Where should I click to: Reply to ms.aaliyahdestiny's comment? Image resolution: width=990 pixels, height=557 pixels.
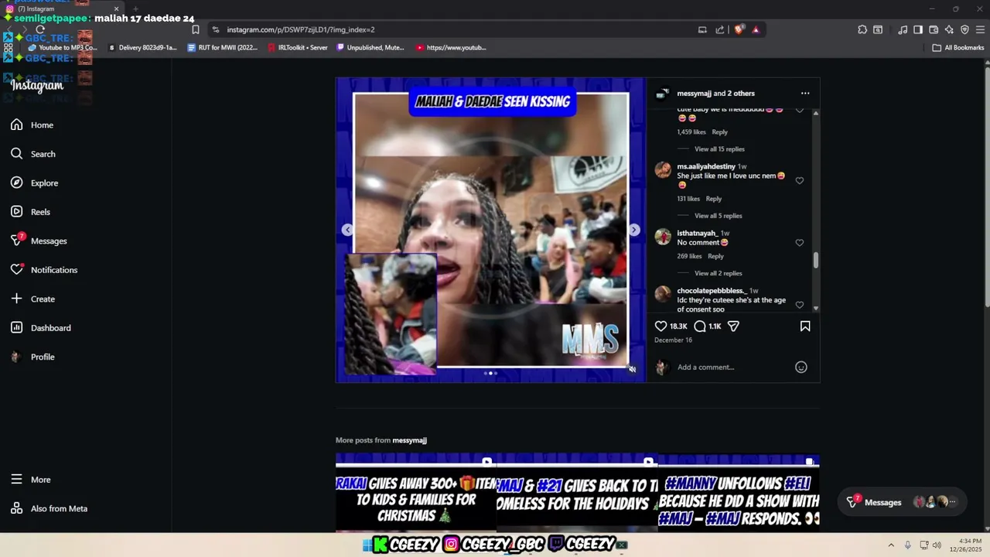(714, 199)
